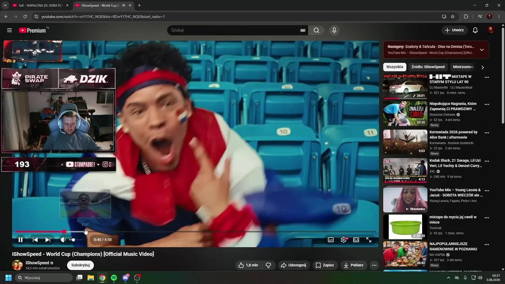Reload the page
Image resolution: width=505 pixels, height=284 pixels.
[x=25, y=17]
